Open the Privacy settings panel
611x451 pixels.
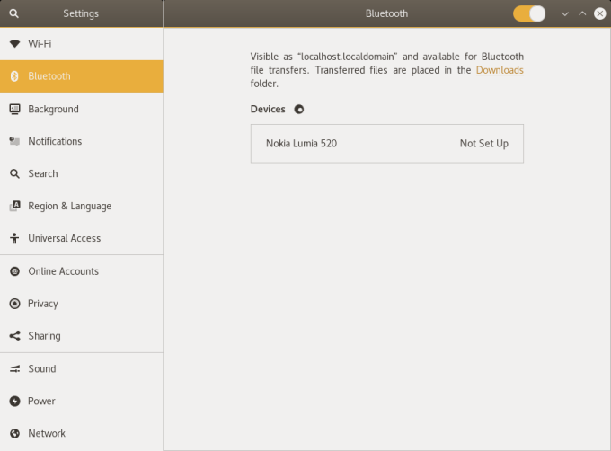coord(43,304)
